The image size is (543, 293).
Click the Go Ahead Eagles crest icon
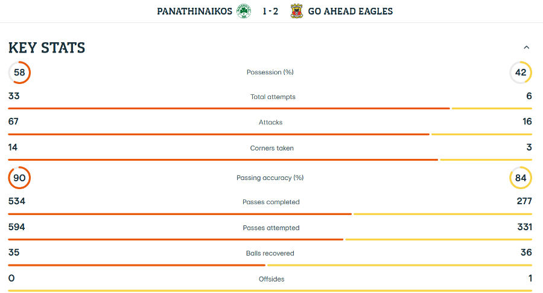[x=296, y=11]
